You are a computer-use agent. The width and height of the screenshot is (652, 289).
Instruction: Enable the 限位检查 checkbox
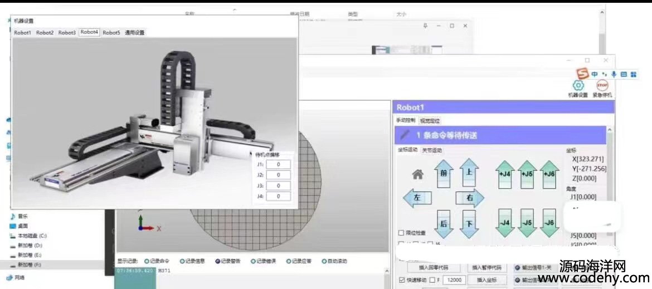[x=401, y=233]
